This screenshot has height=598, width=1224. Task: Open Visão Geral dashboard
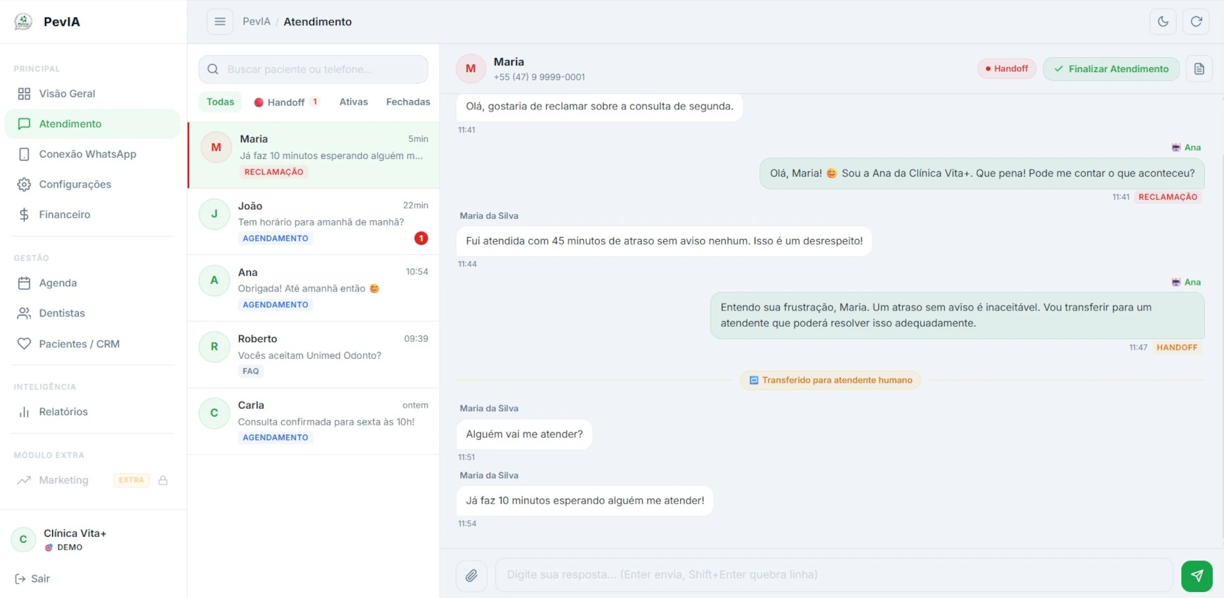click(92, 94)
